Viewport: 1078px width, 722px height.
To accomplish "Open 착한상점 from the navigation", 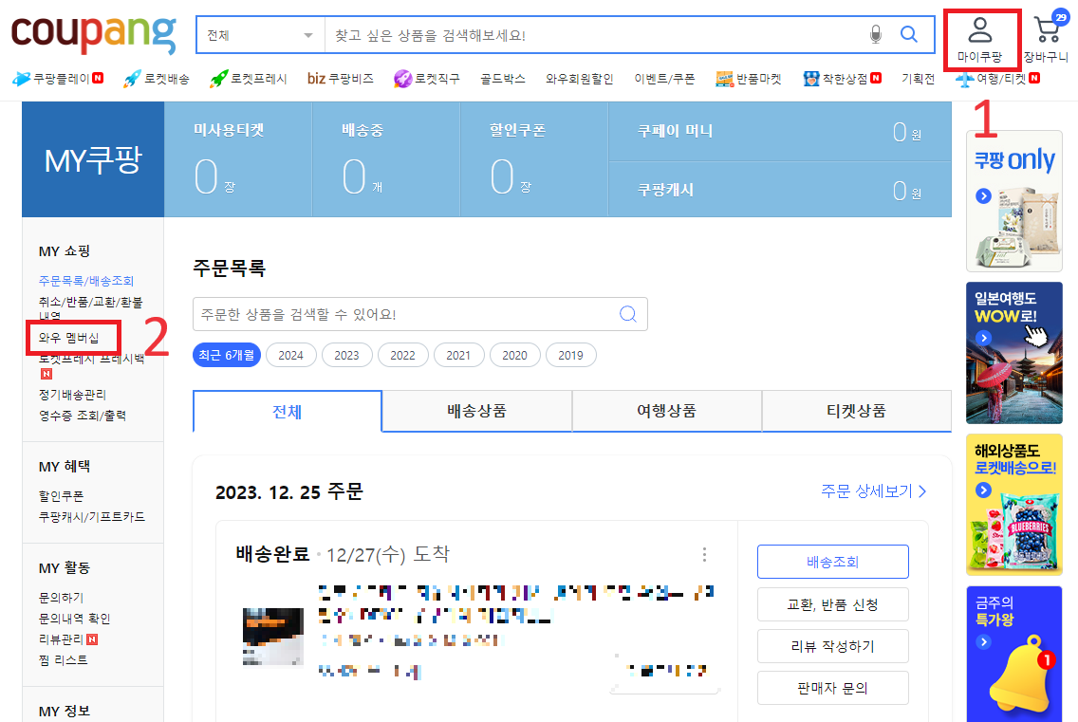I will [x=843, y=79].
